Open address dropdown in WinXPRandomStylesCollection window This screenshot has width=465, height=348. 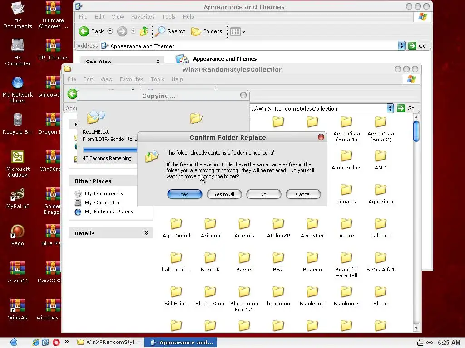pos(390,108)
